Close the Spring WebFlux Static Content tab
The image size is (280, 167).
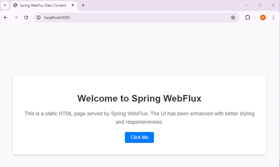coord(73,5)
